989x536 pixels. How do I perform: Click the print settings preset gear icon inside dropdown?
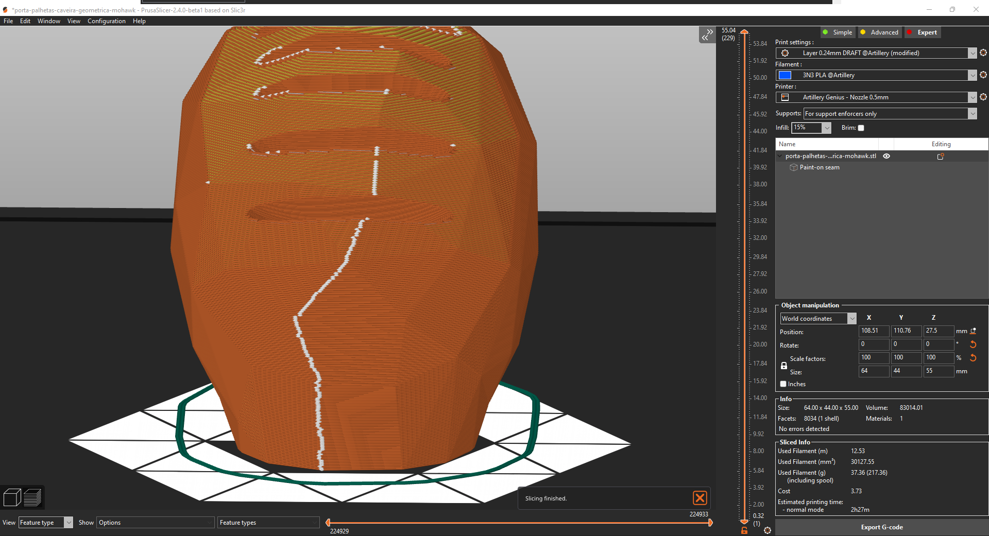pos(785,53)
